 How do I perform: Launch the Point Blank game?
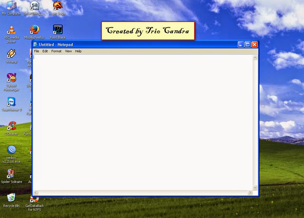[x=58, y=30]
